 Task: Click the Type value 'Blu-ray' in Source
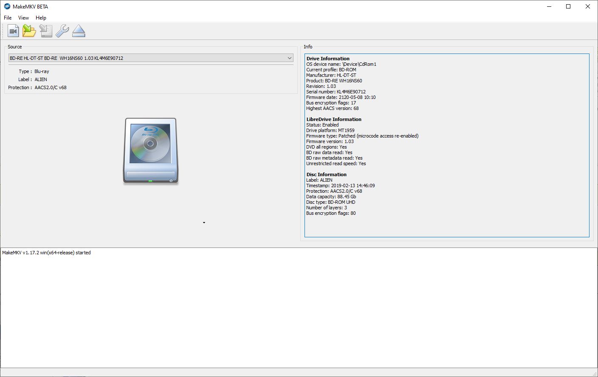pyautogui.click(x=42, y=71)
